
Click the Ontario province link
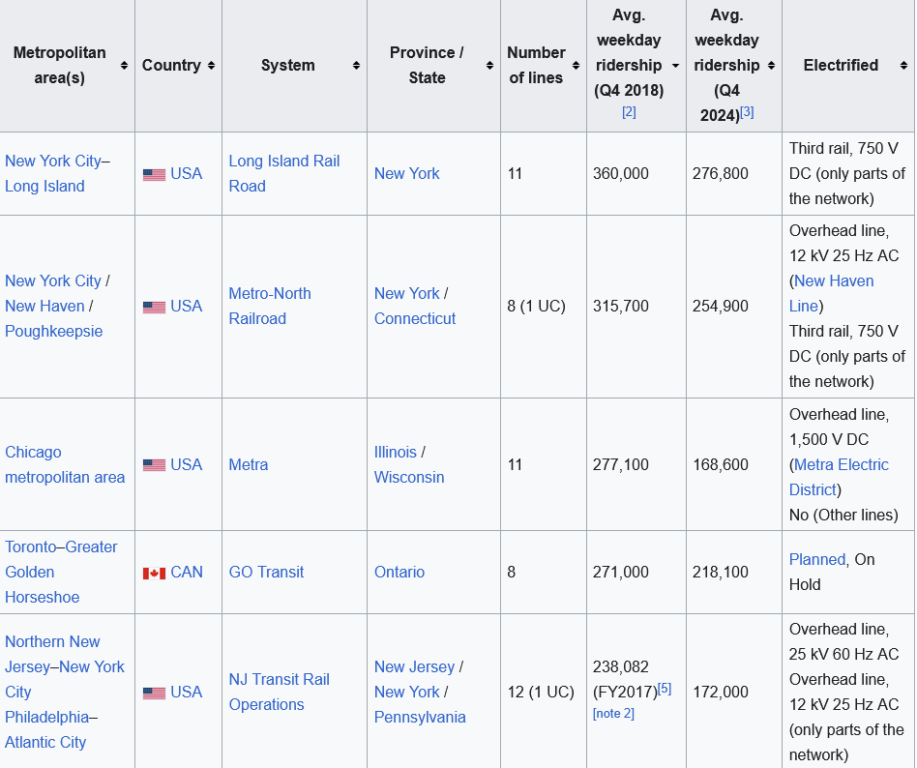tap(399, 572)
